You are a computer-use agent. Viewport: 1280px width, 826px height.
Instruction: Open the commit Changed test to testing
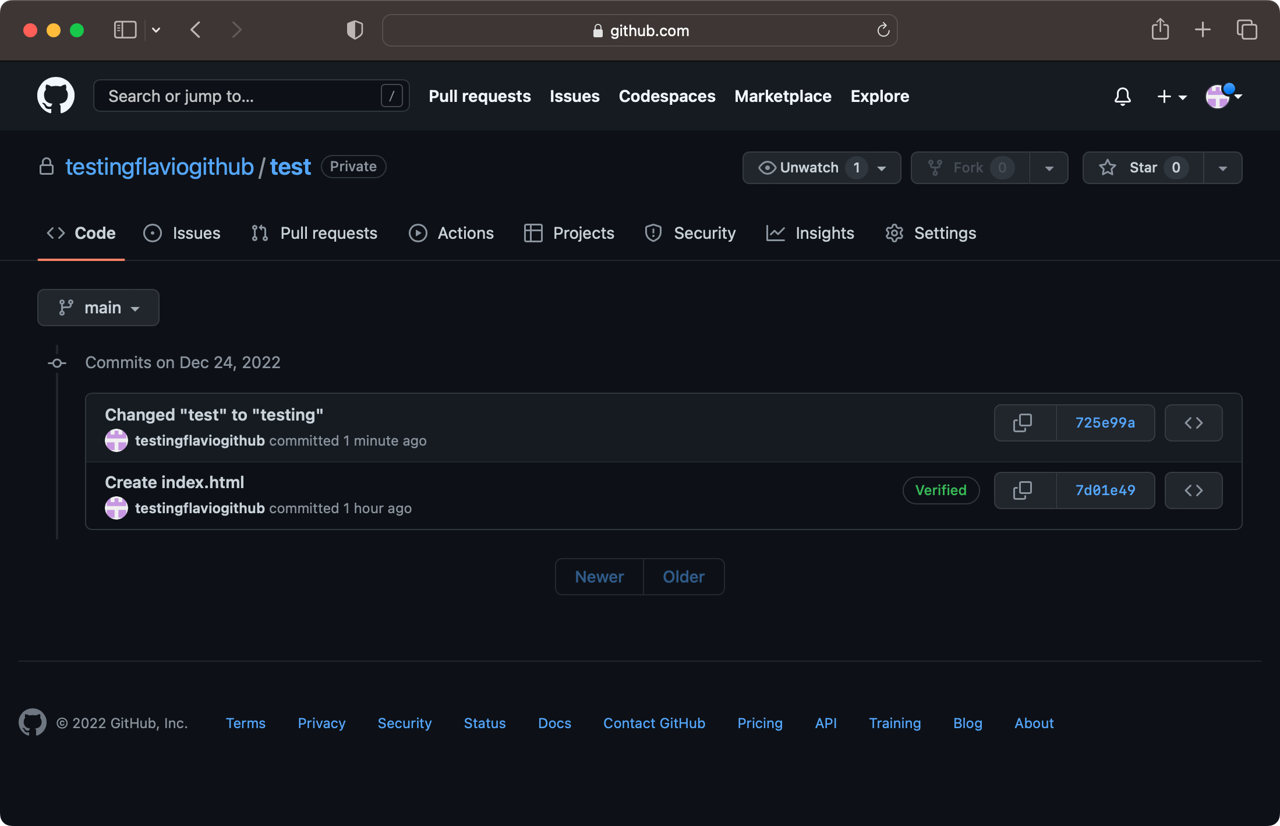pos(214,414)
